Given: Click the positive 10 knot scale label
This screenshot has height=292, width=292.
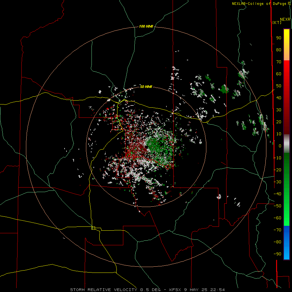Looking at the screenshot, I should (279, 134).
